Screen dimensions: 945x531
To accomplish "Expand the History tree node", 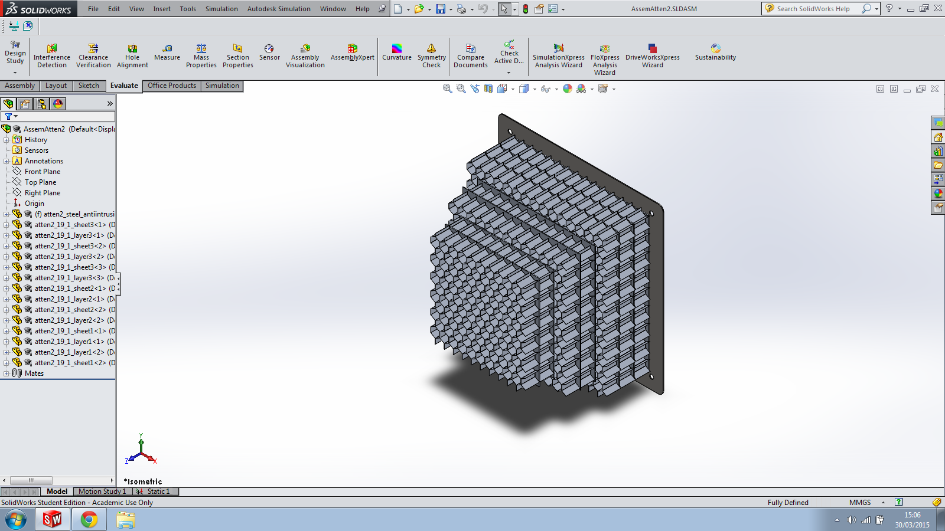I will (x=6, y=140).
